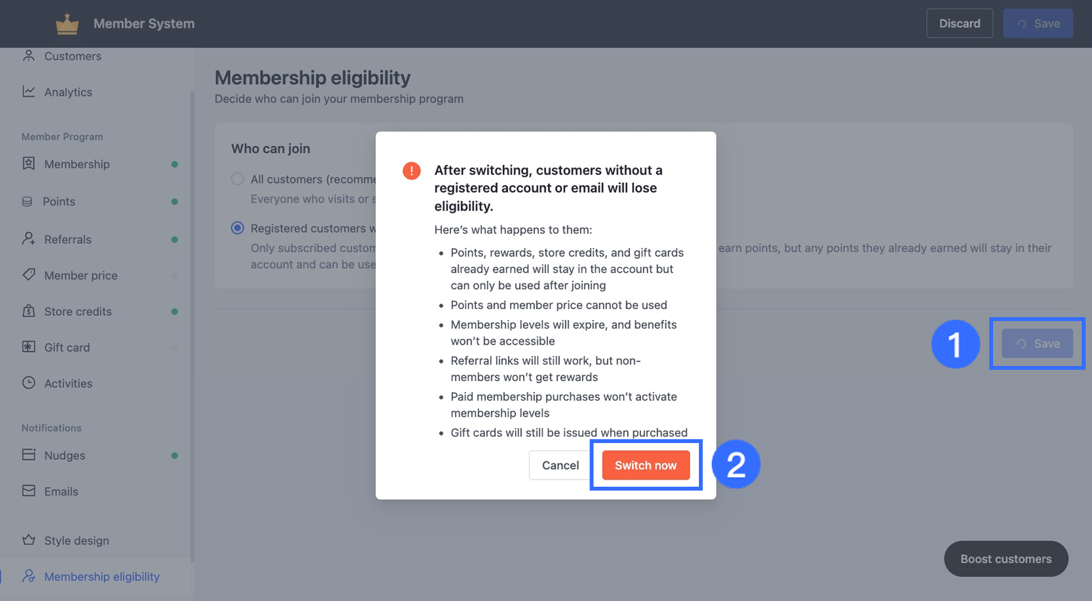This screenshot has height=601, width=1092.
Task: Click the Activities clock icon
Action: (29, 383)
